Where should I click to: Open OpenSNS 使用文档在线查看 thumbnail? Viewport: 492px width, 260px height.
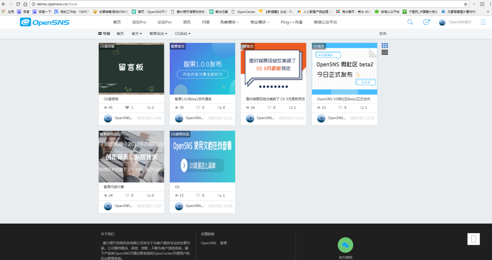(202, 157)
